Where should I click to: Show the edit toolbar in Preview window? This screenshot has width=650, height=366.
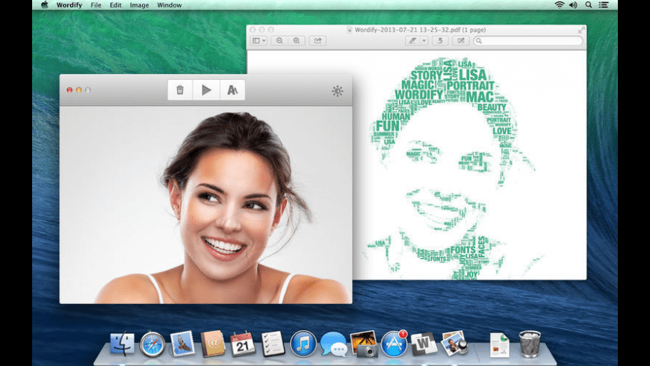460,40
